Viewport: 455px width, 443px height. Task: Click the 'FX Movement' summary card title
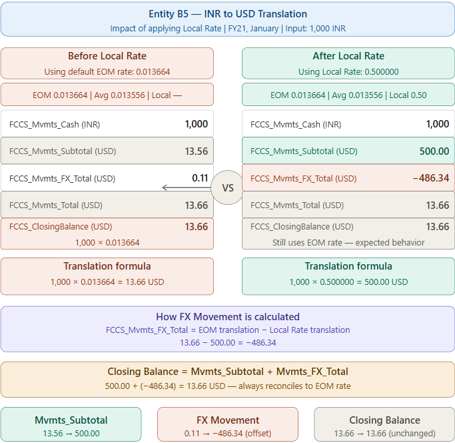coord(228,420)
